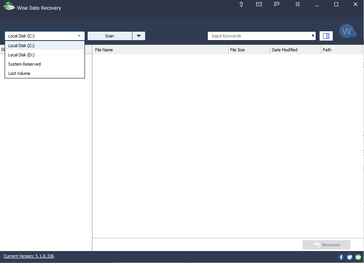Click the Wise Data Recovery logo icon
Viewport: 364px width, 263px height.
tap(9, 6)
